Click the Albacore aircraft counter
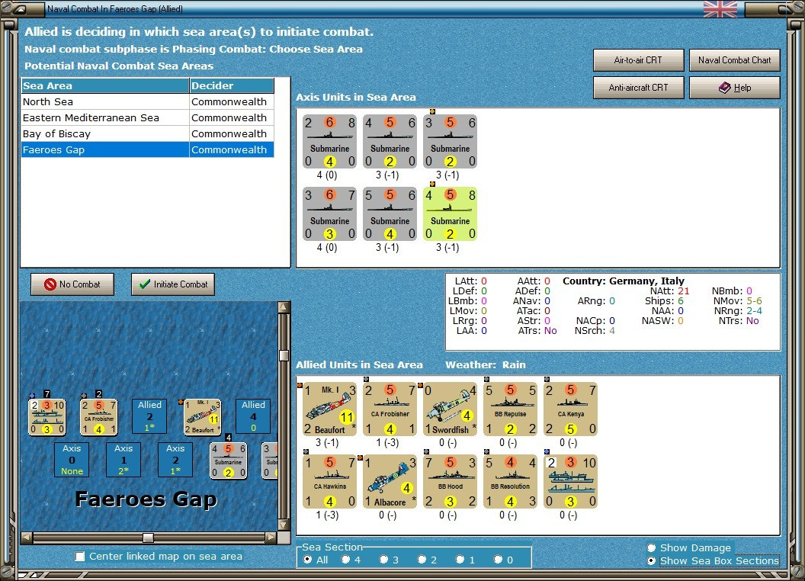The width and height of the screenshot is (805, 581). point(390,481)
